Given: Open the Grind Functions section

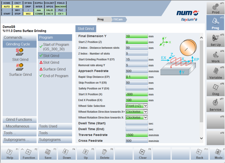Looking at the screenshot, I should tap(19, 120).
